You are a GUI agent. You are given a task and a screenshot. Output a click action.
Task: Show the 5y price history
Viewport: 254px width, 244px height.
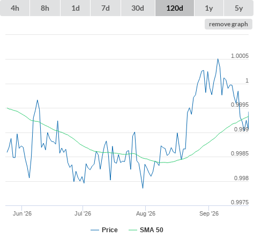(x=238, y=8)
